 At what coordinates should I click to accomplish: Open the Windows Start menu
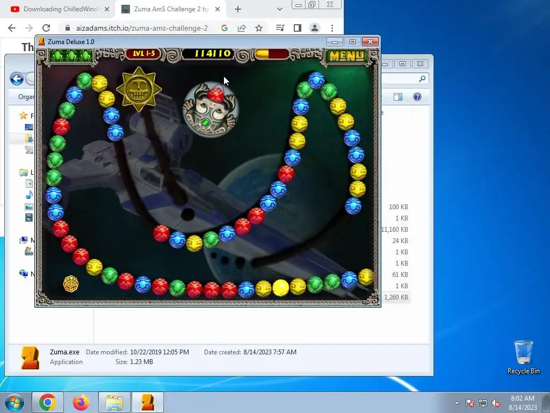(15, 402)
